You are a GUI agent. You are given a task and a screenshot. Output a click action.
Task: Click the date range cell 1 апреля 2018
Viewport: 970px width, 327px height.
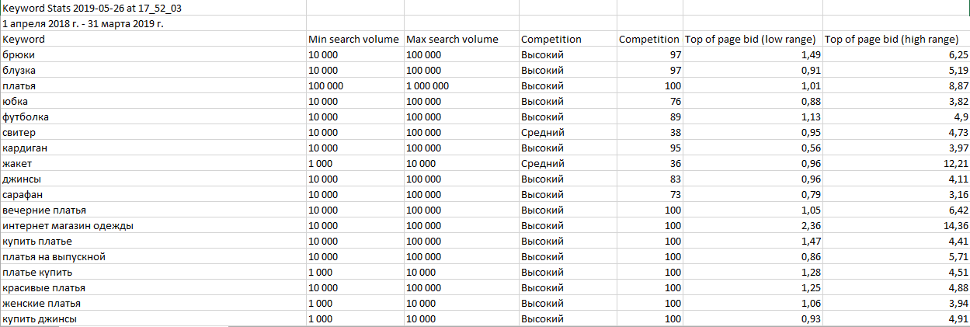(x=153, y=23)
